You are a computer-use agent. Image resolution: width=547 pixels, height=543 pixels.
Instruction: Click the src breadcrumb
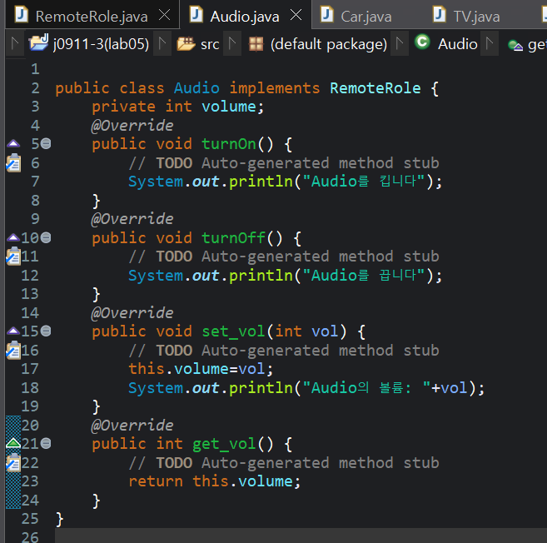pyautogui.click(x=210, y=44)
